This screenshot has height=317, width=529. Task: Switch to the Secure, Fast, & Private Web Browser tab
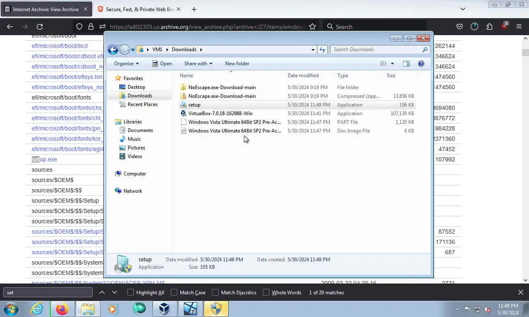point(139,9)
